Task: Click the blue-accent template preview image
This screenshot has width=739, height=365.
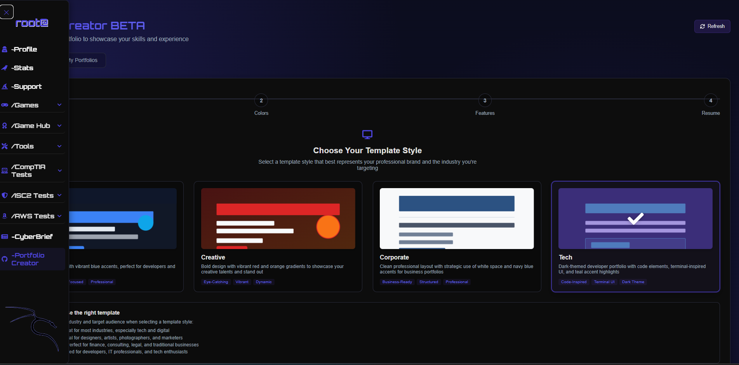Action: pyautogui.click(x=123, y=218)
